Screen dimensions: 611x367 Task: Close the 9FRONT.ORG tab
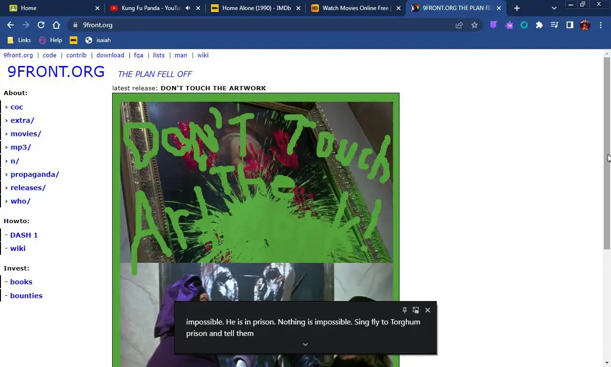click(x=499, y=8)
